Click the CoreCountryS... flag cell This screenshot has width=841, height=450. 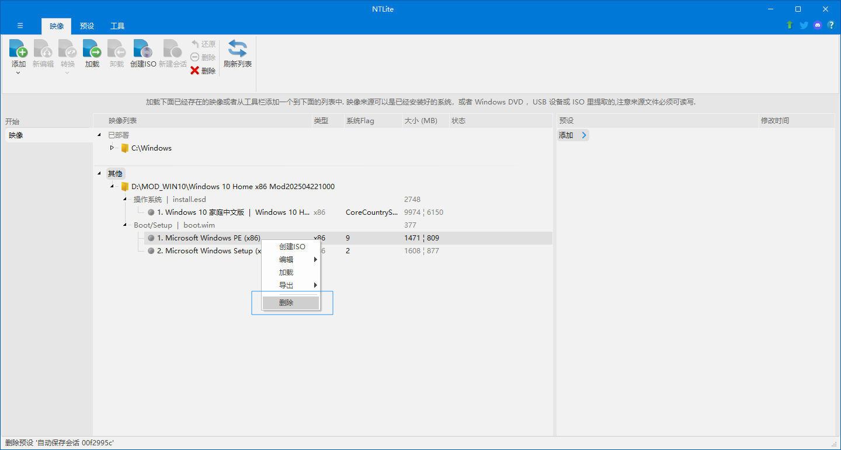372,212
